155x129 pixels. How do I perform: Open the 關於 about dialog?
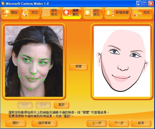(x=16, y=123)
